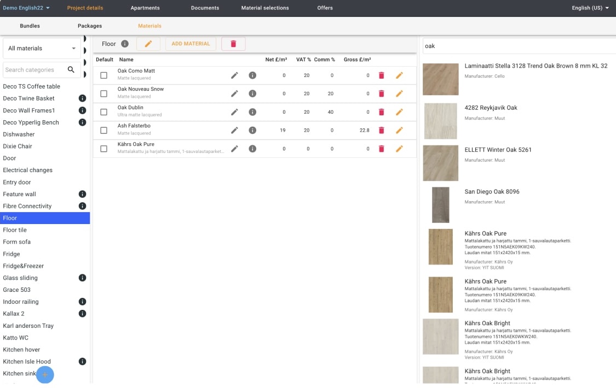The image size is (616, 388).
Task: Open the English (US) language dropdown
Action: [x=590, y=8]
